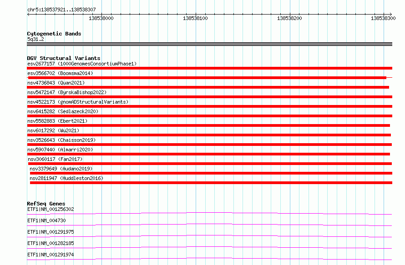Click the magenta intron line for NM_001282185

209,247
